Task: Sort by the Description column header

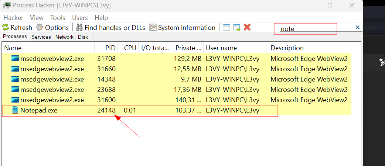Action: (x=310, y=48)
